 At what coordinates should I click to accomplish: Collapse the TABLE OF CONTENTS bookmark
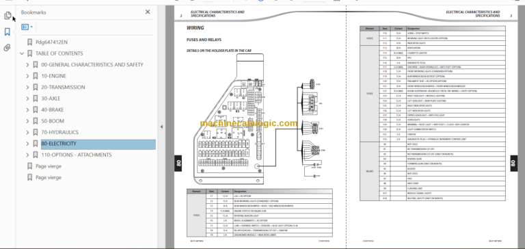(x=22, y=53)
